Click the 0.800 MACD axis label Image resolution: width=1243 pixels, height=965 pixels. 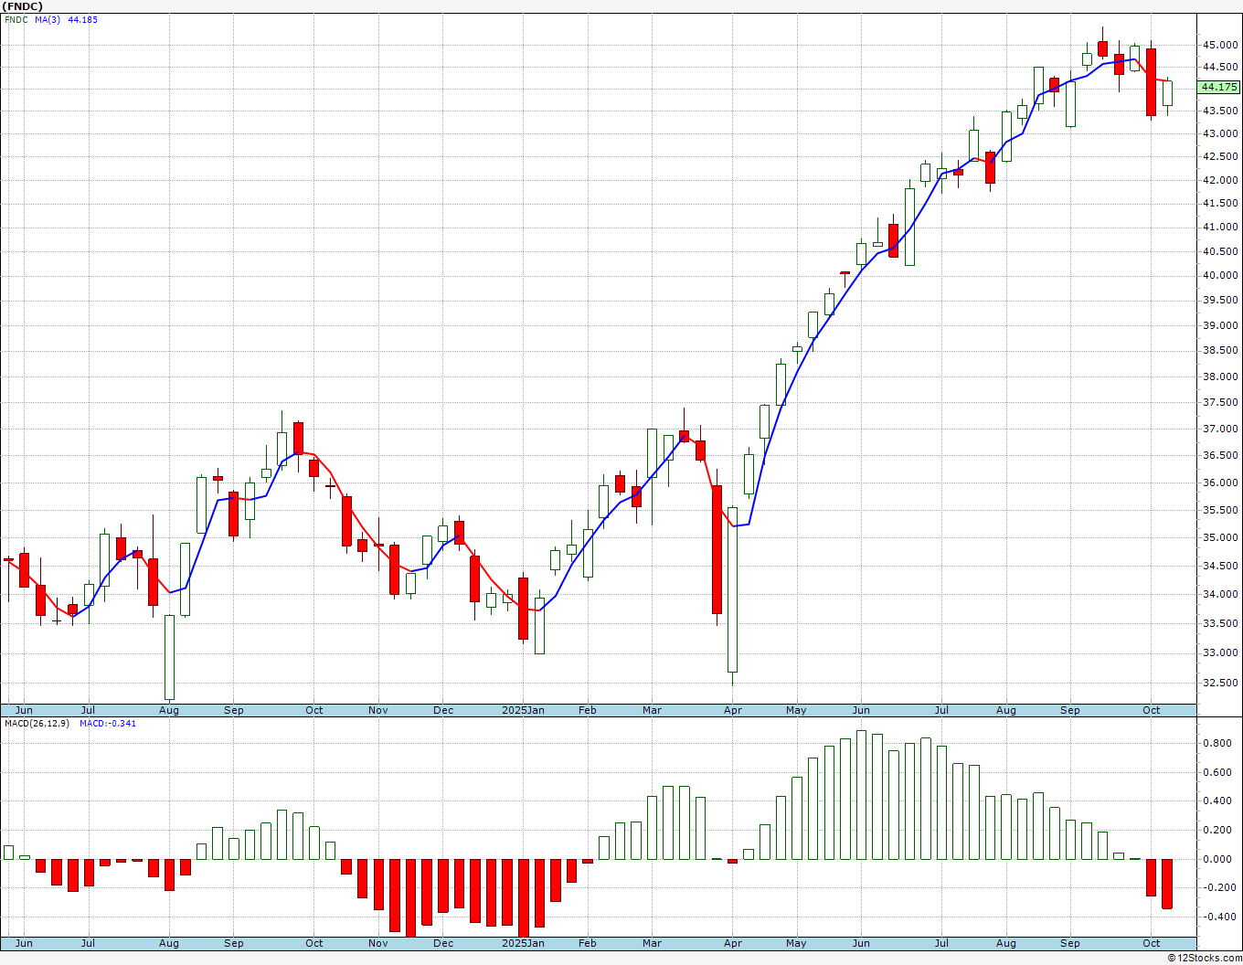tap(1216, 743)
